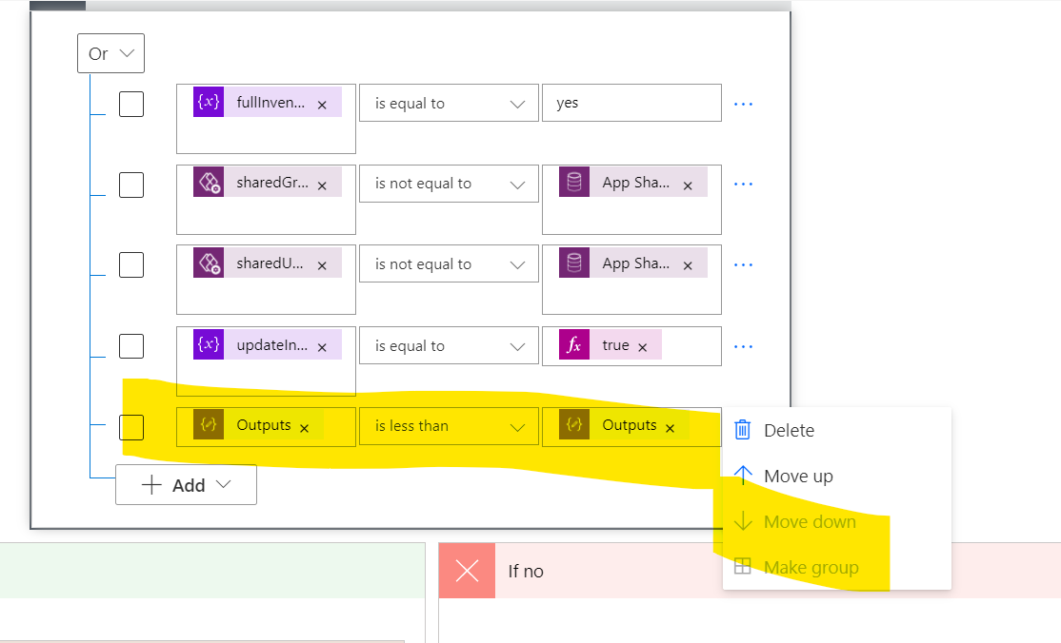The width and height of the screenshot is (1061, 643).
Task: Click the sharedU dynamic content token icon
Action: 209,263
